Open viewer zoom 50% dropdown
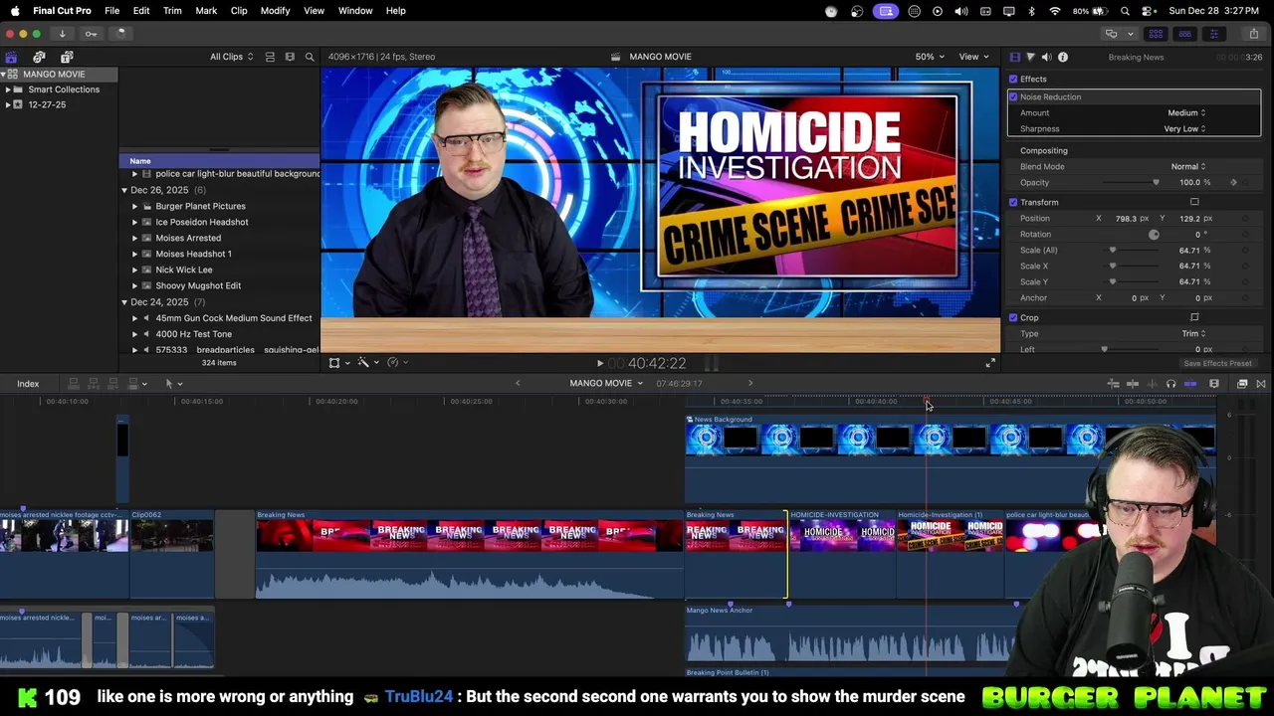Viewport: 1274px width, 716px height. click(x=930, y=57)
